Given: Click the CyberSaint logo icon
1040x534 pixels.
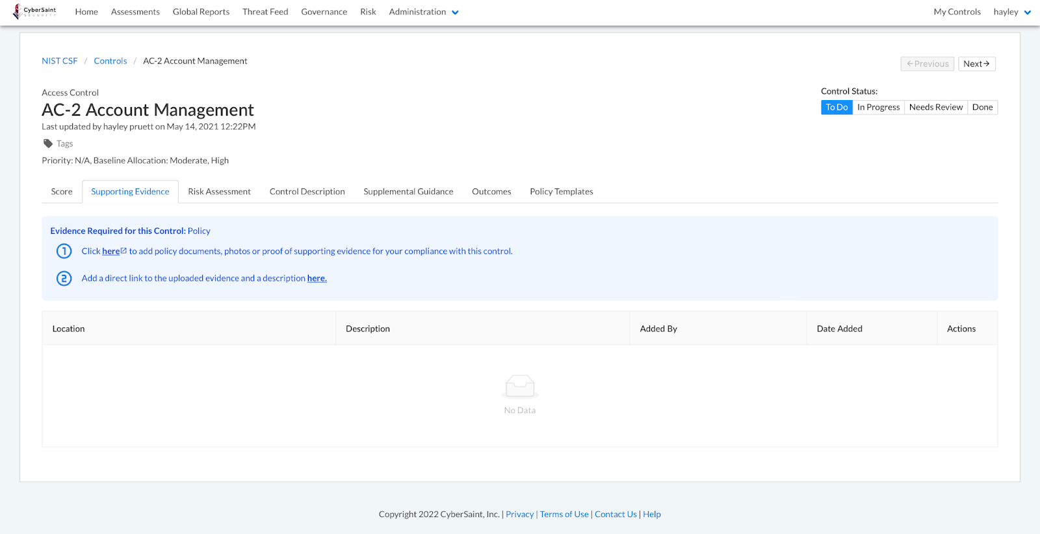Looking at the screenshot, I should coord(18,12).
